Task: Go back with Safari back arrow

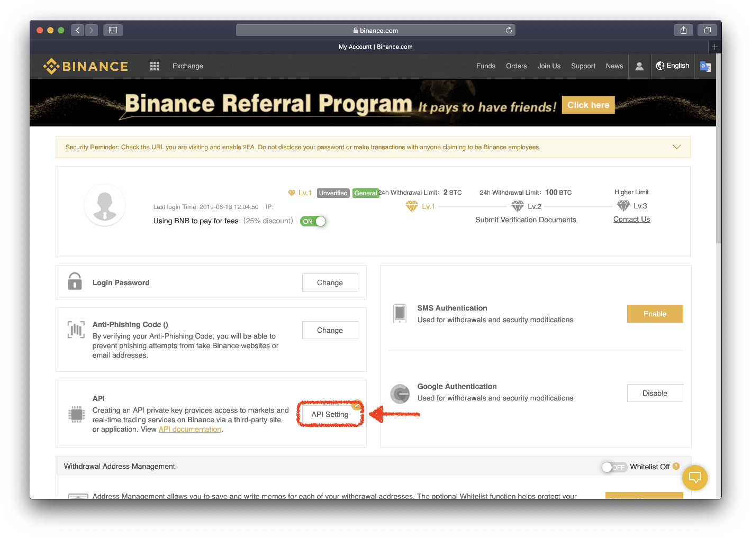Action: point(77,30)
